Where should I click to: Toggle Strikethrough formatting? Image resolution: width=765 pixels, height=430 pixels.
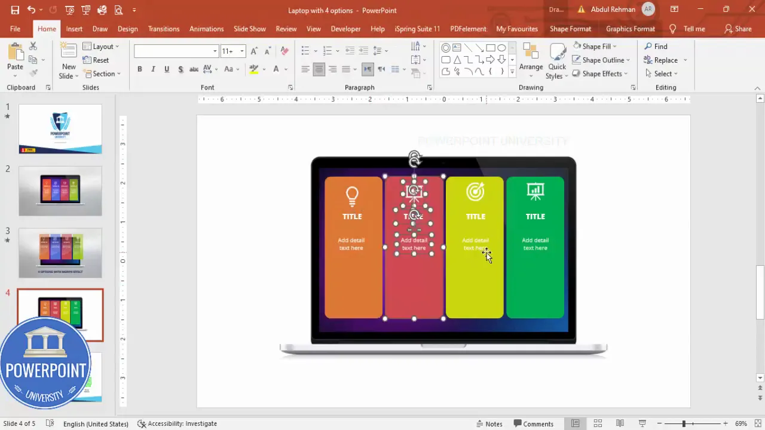[194, 69]
